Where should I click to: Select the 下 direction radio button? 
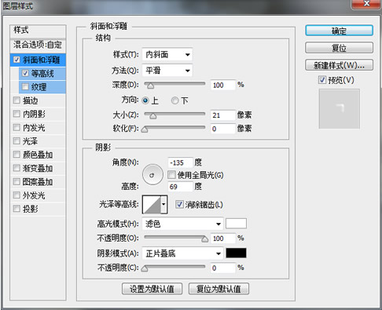tap(174, 100)
